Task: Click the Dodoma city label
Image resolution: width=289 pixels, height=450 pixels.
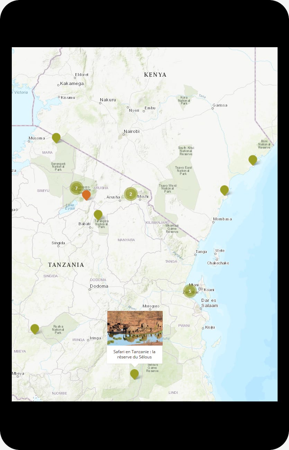Action: point(99,286)
